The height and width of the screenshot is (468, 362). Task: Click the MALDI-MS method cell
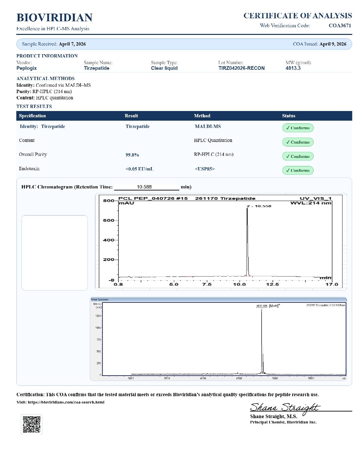point(208,127)
